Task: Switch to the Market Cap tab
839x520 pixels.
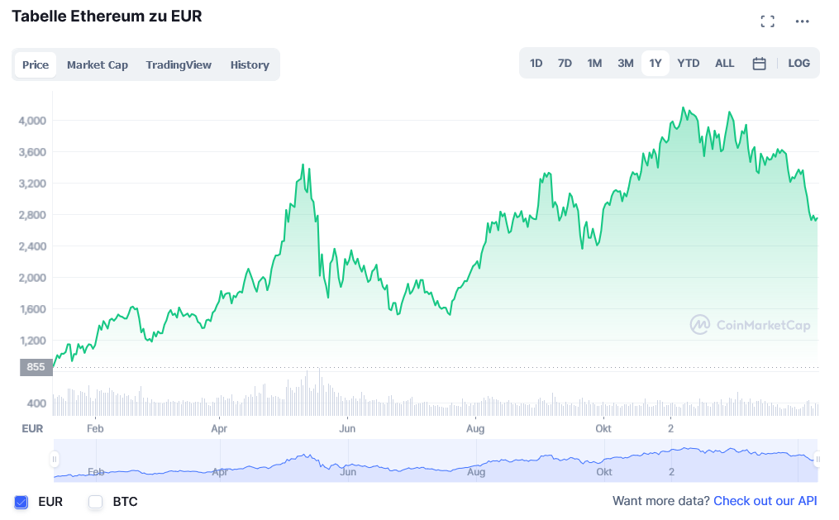Action: point(98,64)
